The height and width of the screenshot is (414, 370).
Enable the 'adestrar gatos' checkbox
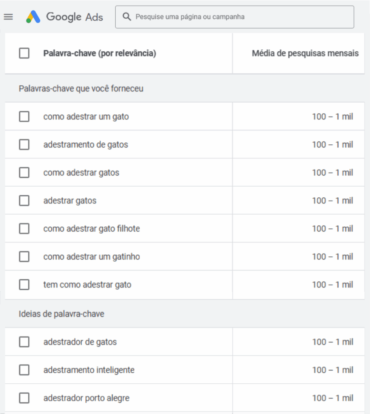(24, 201)
